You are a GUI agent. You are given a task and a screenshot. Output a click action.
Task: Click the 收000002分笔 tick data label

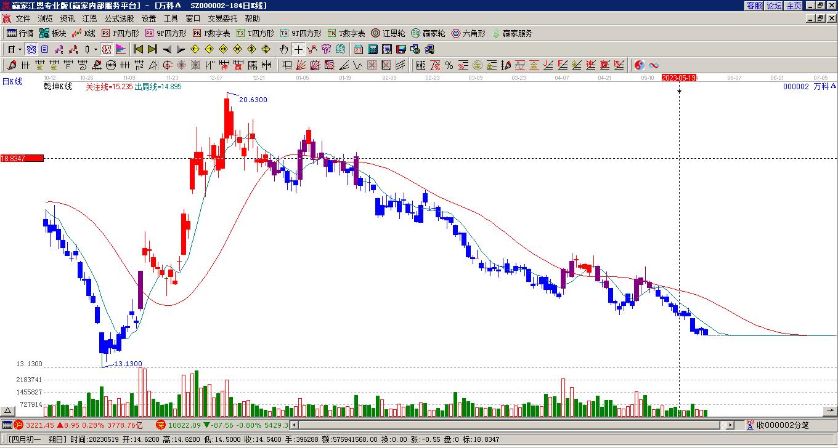tap(783, 425)
